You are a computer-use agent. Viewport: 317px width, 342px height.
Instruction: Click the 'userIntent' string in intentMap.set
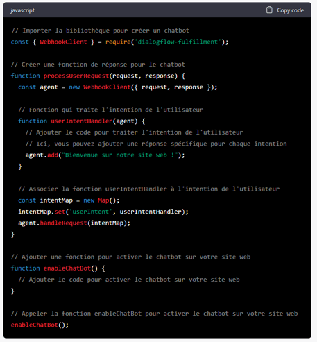click(91, 212)
